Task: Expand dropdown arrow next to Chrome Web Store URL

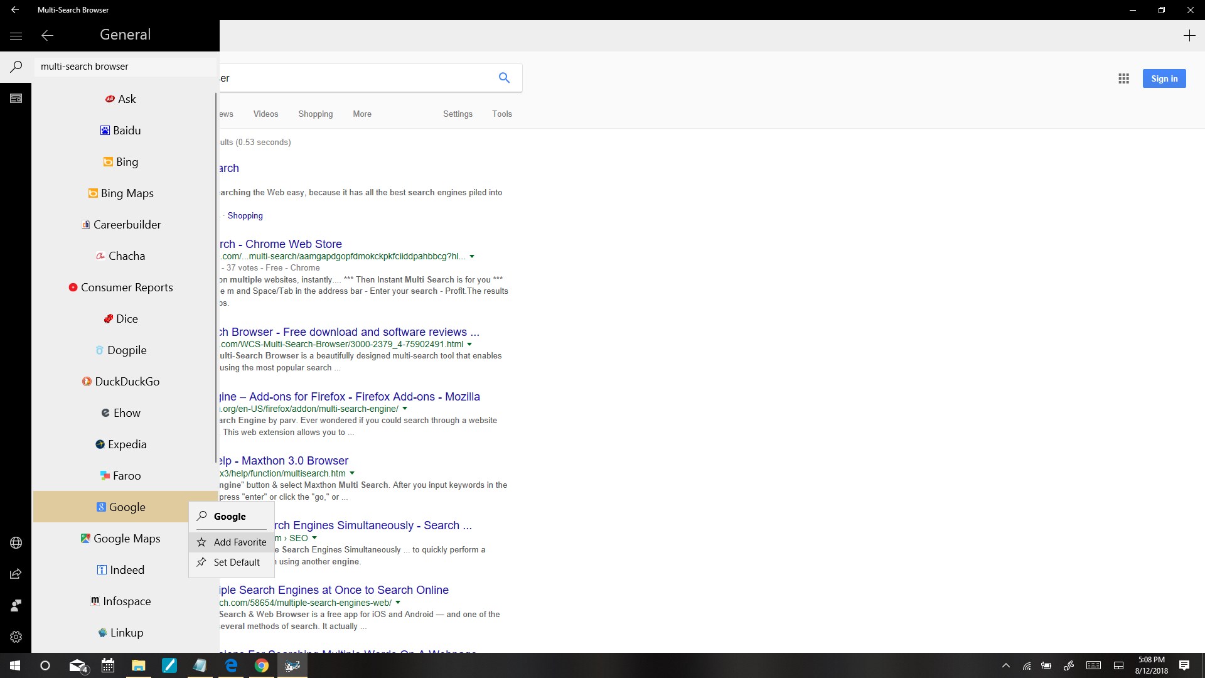Action: (x=472, y=256)
